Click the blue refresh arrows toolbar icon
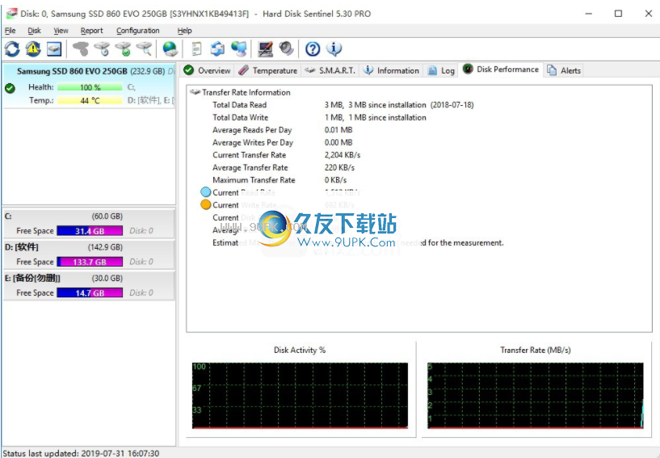 (12, 48)
